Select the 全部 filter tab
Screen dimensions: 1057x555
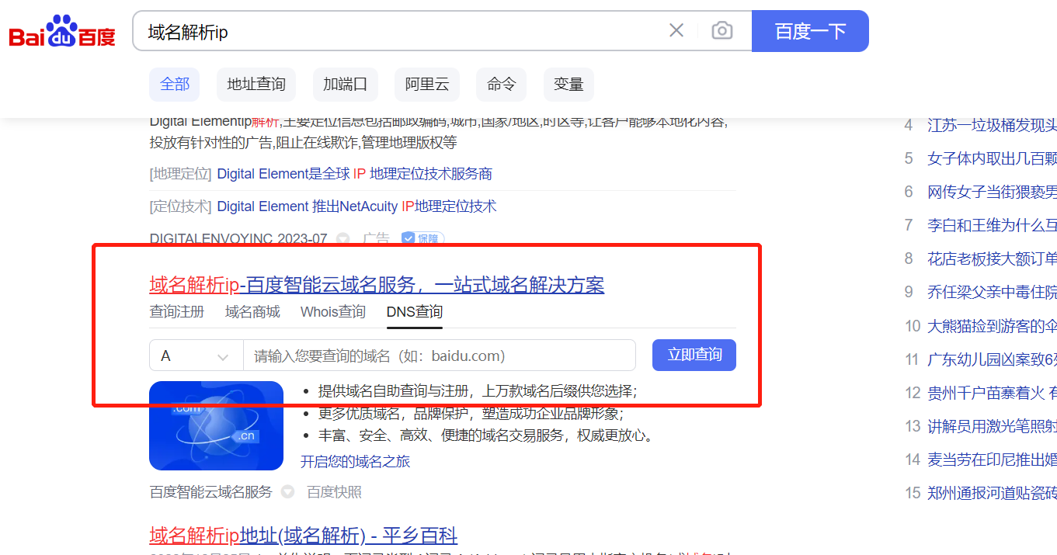click(x=175, y=85)
